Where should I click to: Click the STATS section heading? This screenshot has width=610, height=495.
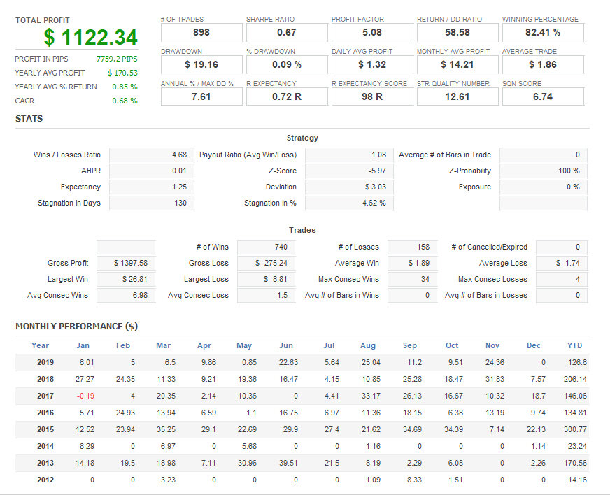[x=29, y=119]
